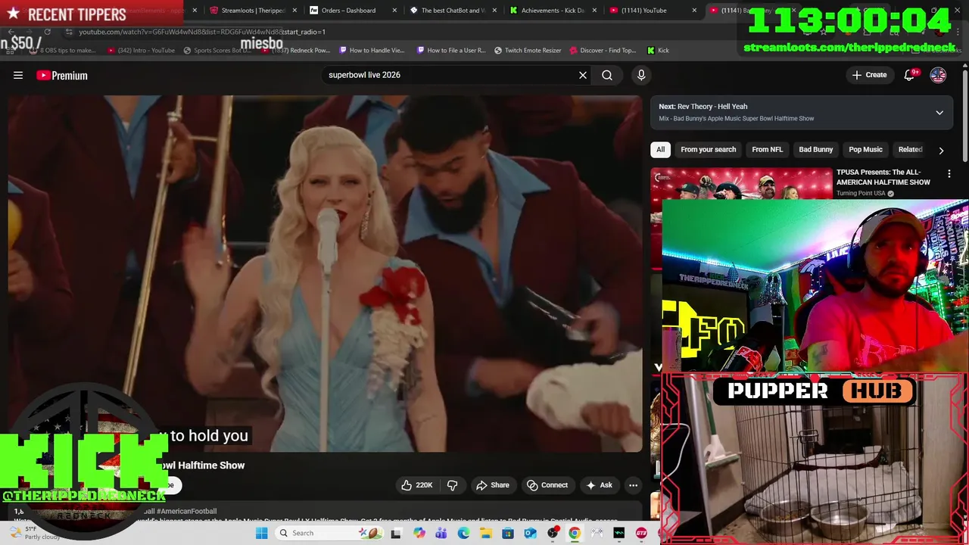Dislike the halftime show video
969x545 pixels.
coord(453,485)
